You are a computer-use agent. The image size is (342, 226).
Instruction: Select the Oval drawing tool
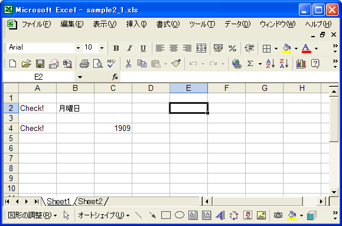[x=180, y=215]
